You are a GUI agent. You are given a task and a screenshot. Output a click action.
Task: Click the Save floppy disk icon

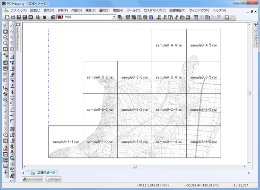(19, 17)
